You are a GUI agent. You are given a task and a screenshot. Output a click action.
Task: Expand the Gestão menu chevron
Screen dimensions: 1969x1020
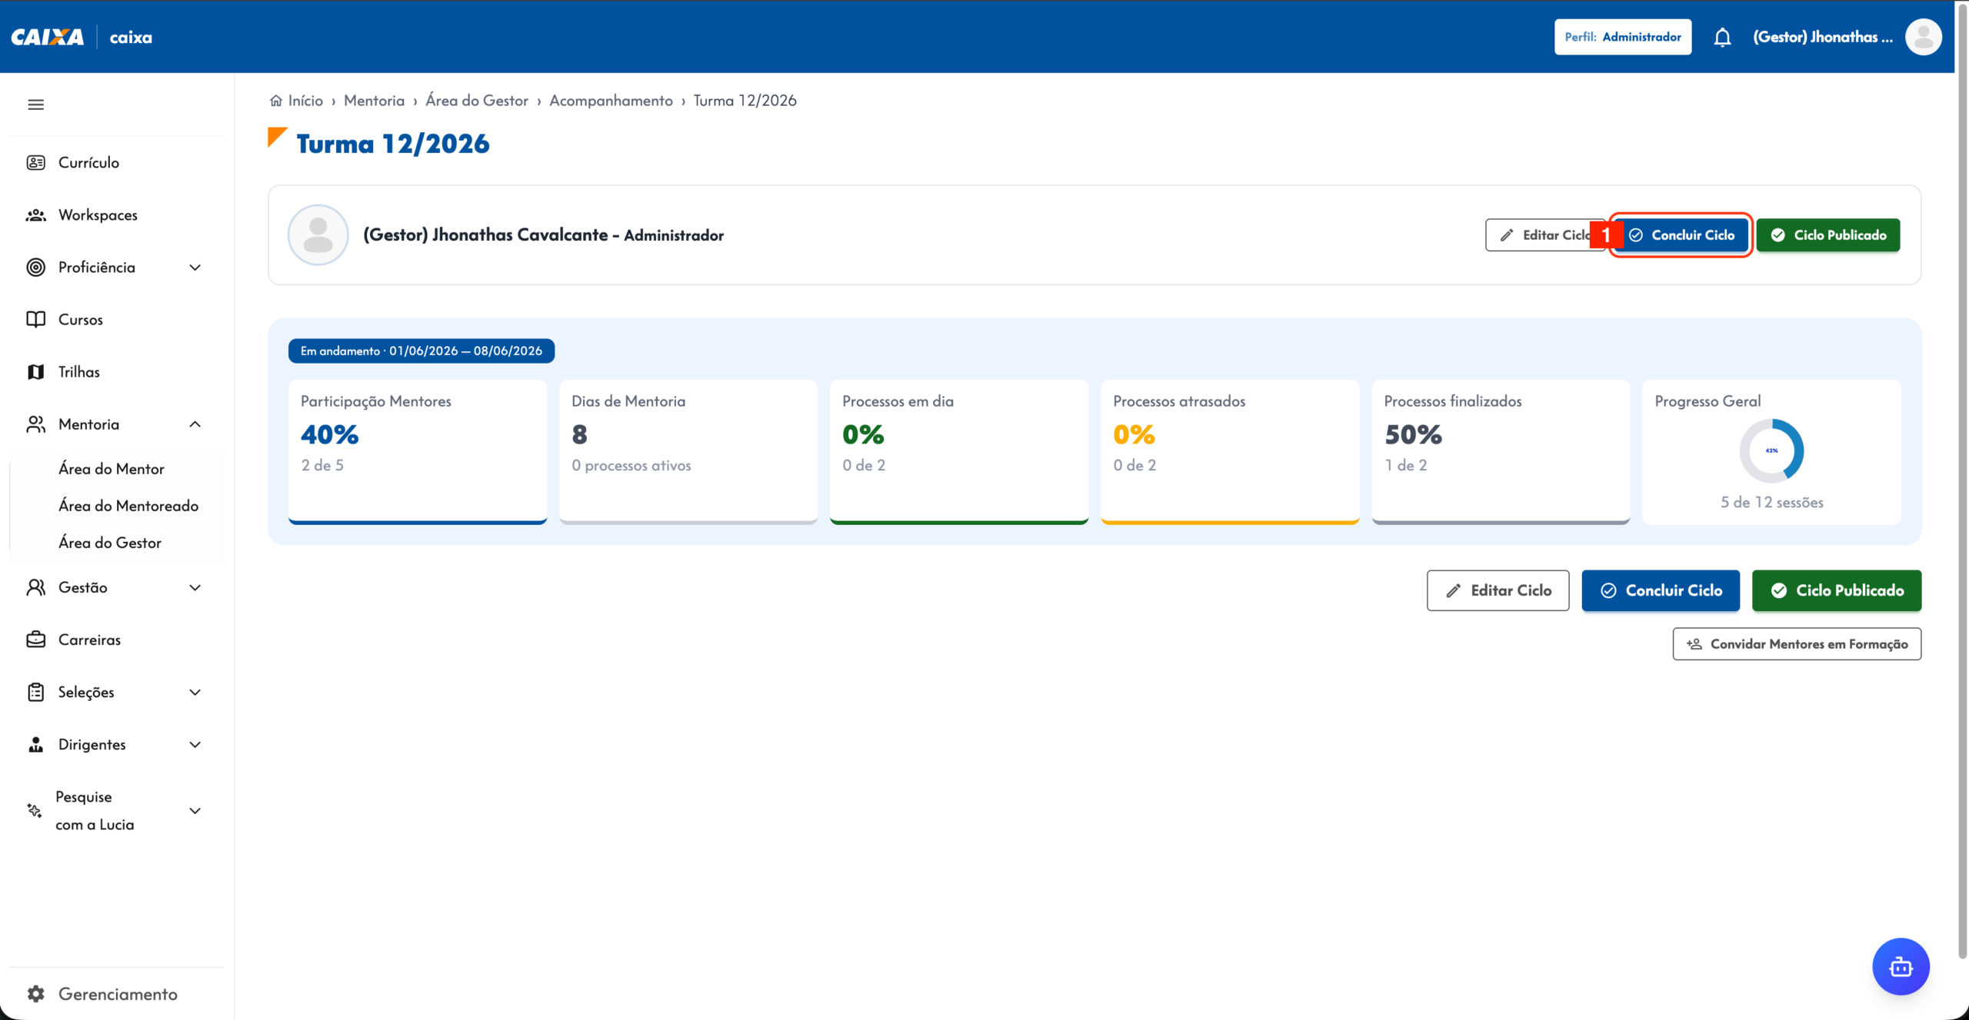pos(195,587)
